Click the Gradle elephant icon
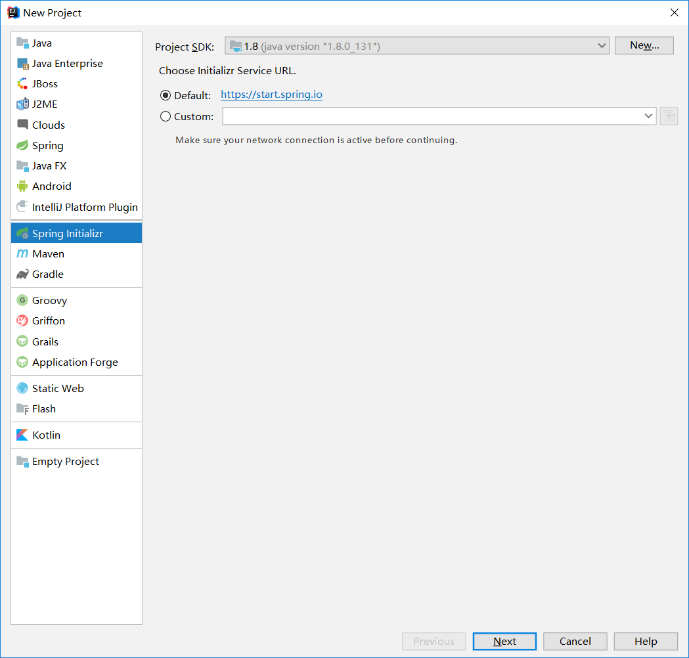Image resolution: width=689 pixels, height=658 pixels. click(22, 274)
